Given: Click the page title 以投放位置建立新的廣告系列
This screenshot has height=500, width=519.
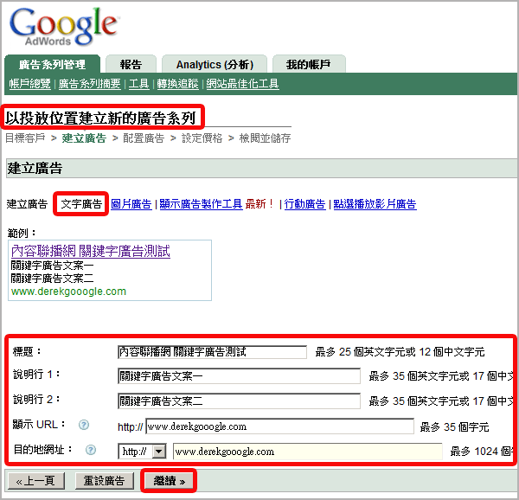Looking at the screenshot, I should pos(100,118).
